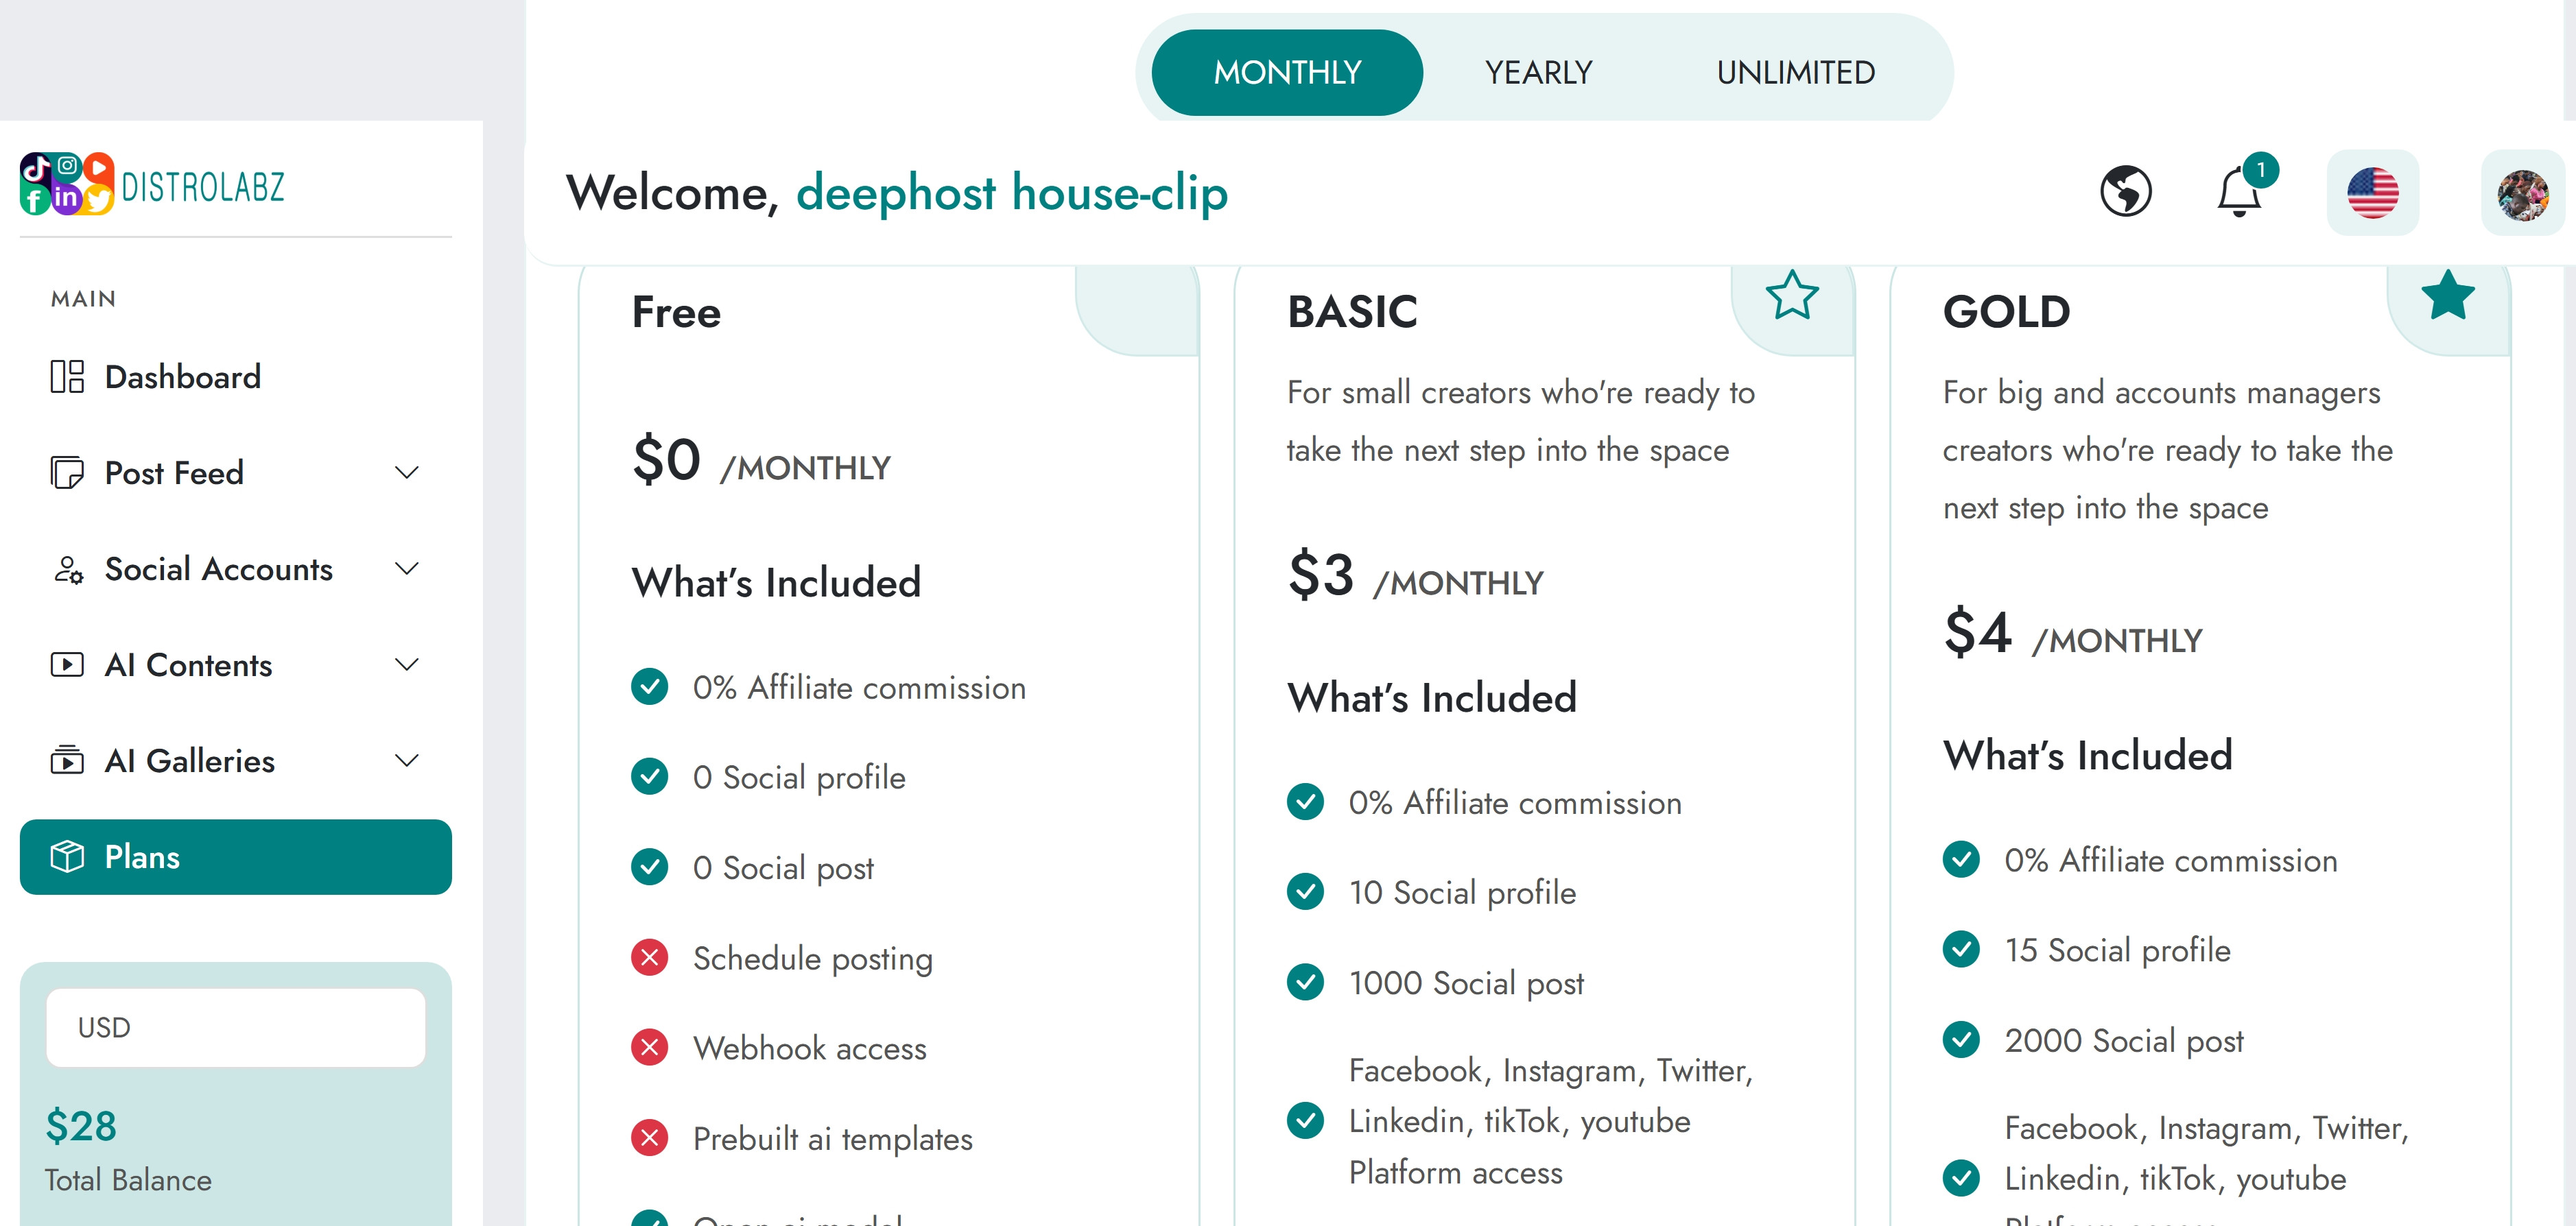Click the Plans box icon
The width and height of the screenshot is (2576, 1226).
click(x=67, y=856)
